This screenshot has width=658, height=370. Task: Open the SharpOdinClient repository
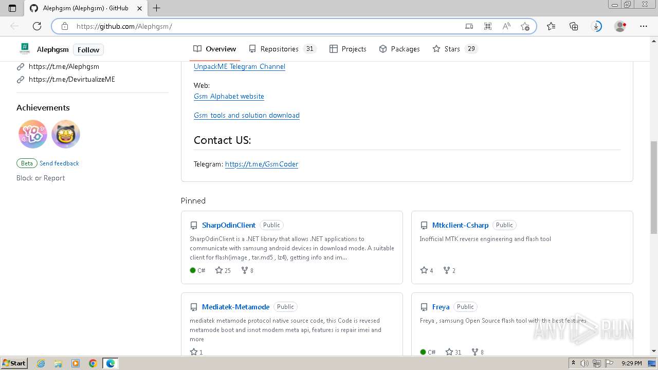pyautogui.click(x=229, y=225)
